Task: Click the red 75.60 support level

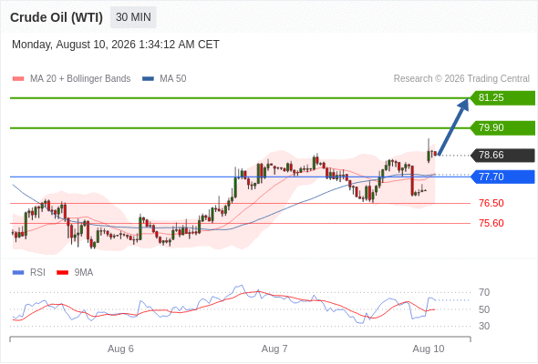Action: pos(491,223)
